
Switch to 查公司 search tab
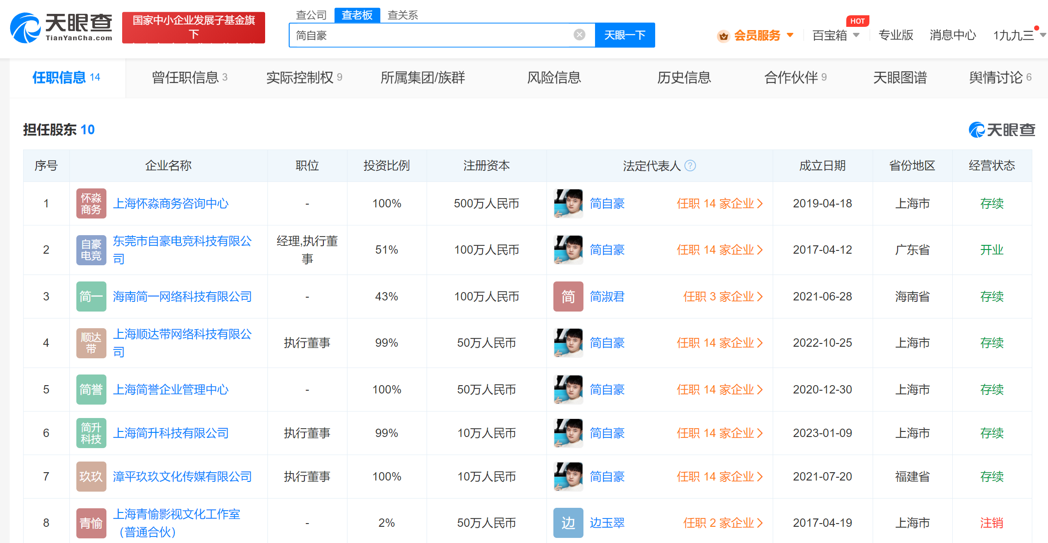pos(311,15)
